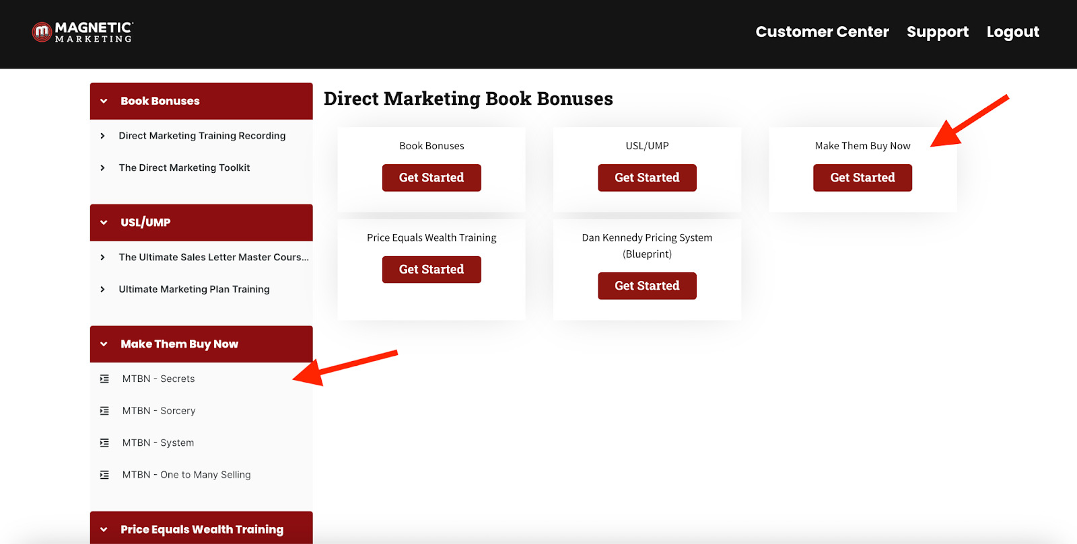Click the lesson icon beside MTBN - System

coord(104,443)
